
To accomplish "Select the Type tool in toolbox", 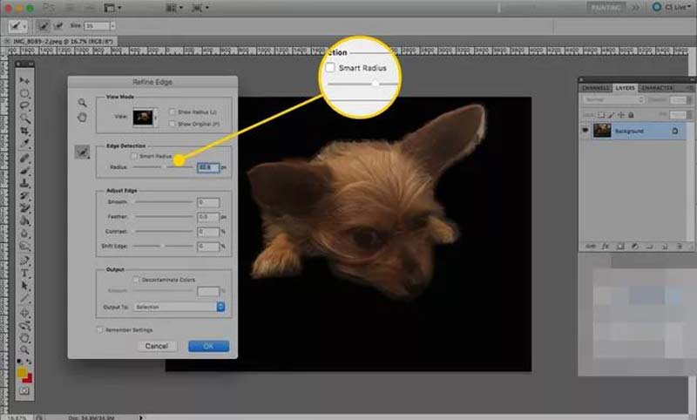I will coord(24,274).
